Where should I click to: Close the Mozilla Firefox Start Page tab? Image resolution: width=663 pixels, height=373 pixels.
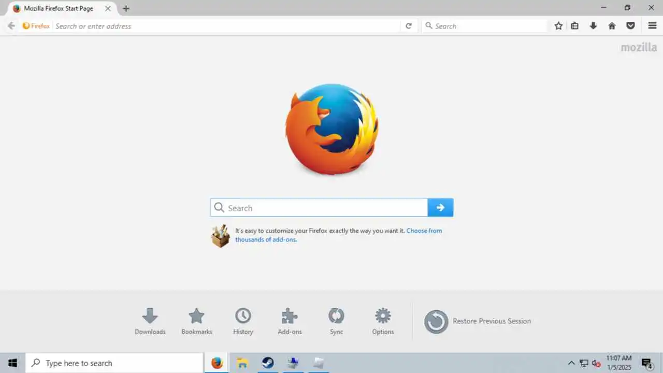pos(108,8)
